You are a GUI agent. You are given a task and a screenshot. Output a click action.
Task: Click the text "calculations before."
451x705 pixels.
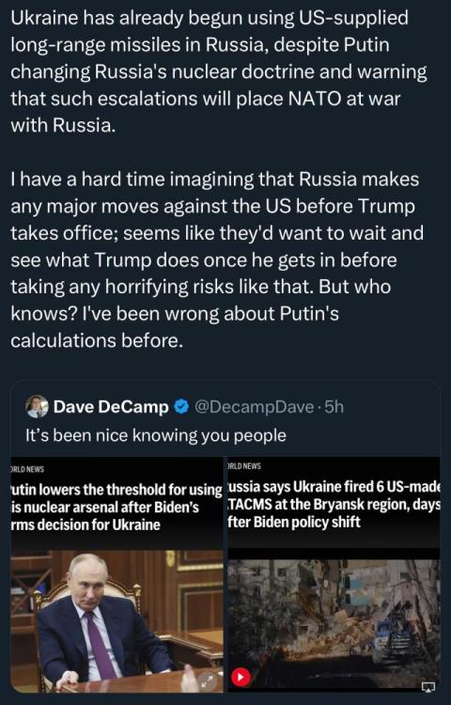[x=97, y=341]
